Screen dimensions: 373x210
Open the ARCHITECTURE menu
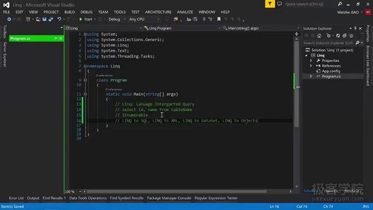click(x=158, y=12)
